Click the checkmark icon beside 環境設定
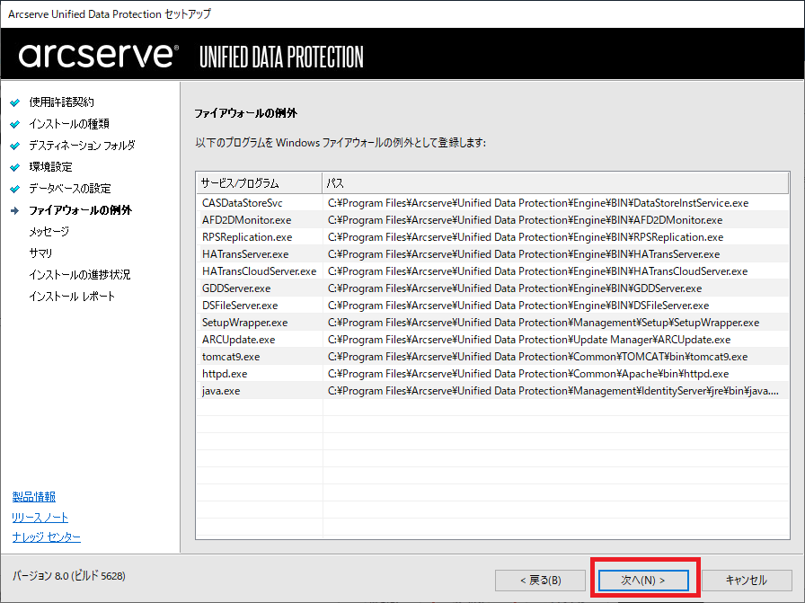The width and height of the screenshot is (805, 603). tap(15, 167)
